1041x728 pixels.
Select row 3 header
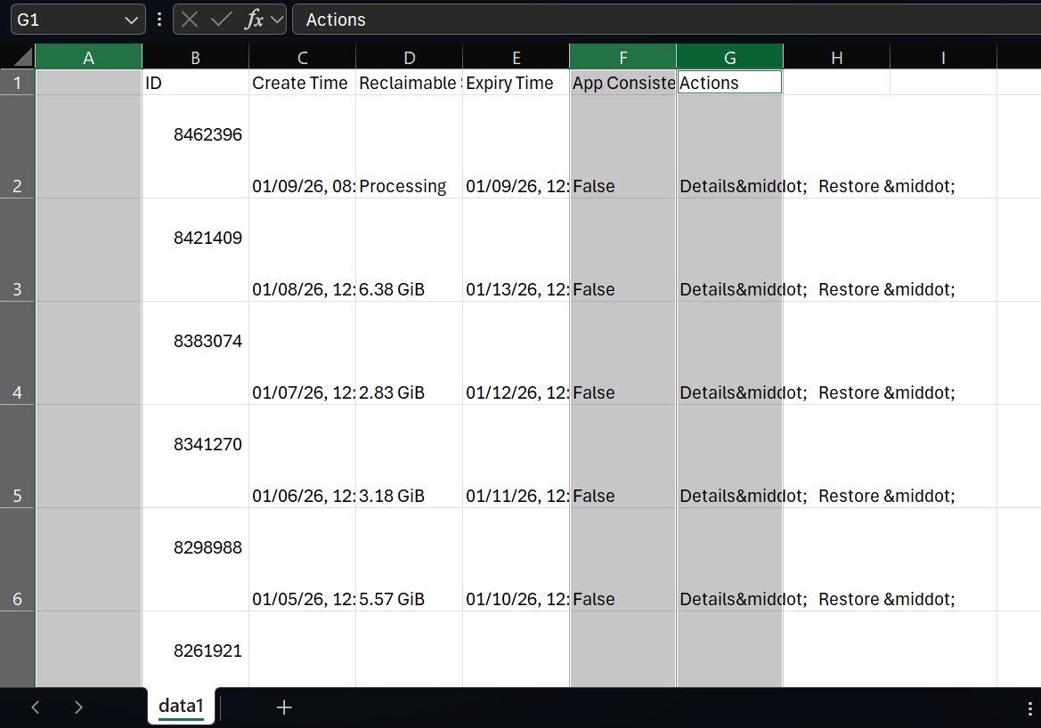click(17, 289)
